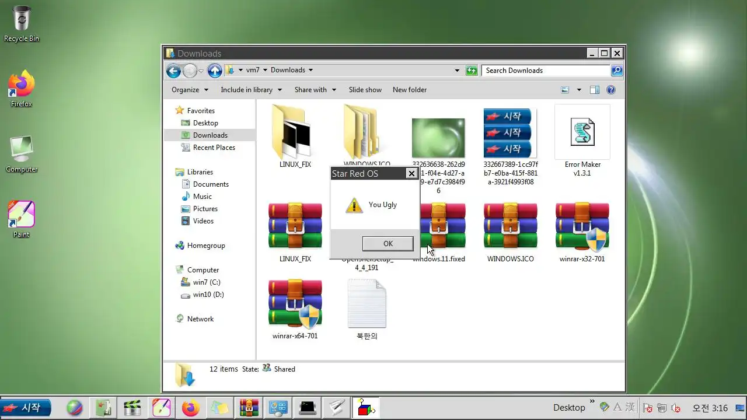Click the Search Downloads field
Viewport: 747px width, 420px height.
(x=546, y=71)
